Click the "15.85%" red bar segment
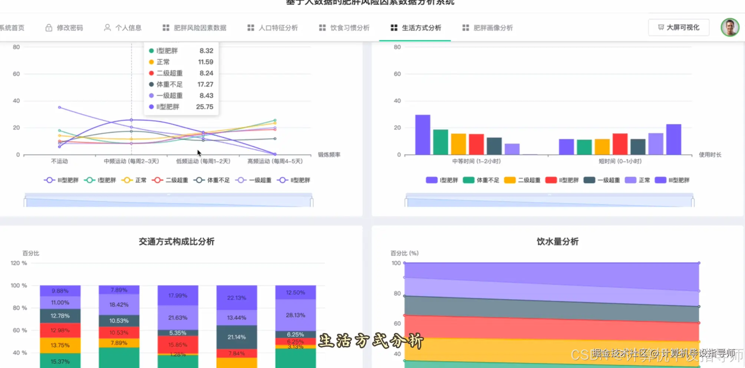The height and width of the screenshot is (368, 745). pos(178,345)
